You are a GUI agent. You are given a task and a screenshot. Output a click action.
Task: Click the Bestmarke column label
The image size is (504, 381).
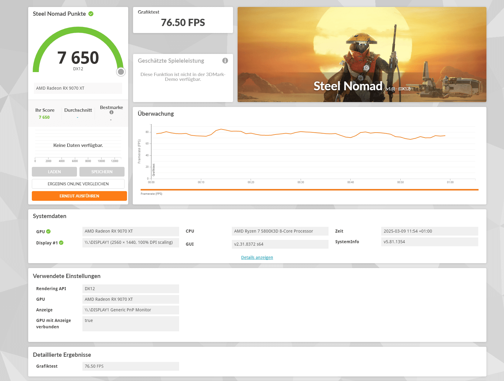[112, 108]
